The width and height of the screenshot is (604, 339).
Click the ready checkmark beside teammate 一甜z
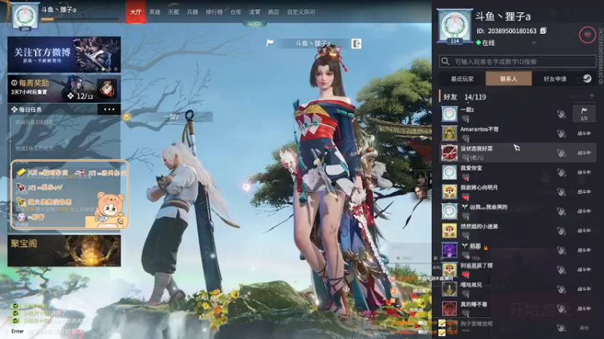coord(127,117)
